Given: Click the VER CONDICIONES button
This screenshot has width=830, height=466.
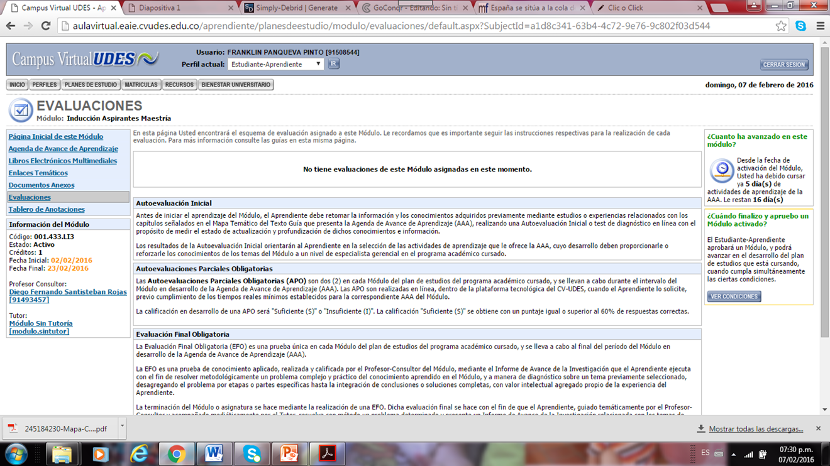Looking at the screenshot, I should pos(733,296).
